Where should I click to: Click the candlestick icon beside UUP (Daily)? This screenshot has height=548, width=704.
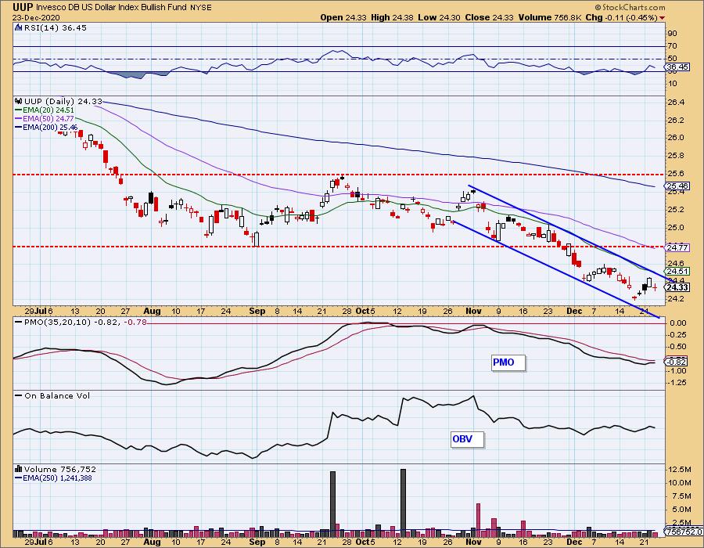(x=19, y=102)
